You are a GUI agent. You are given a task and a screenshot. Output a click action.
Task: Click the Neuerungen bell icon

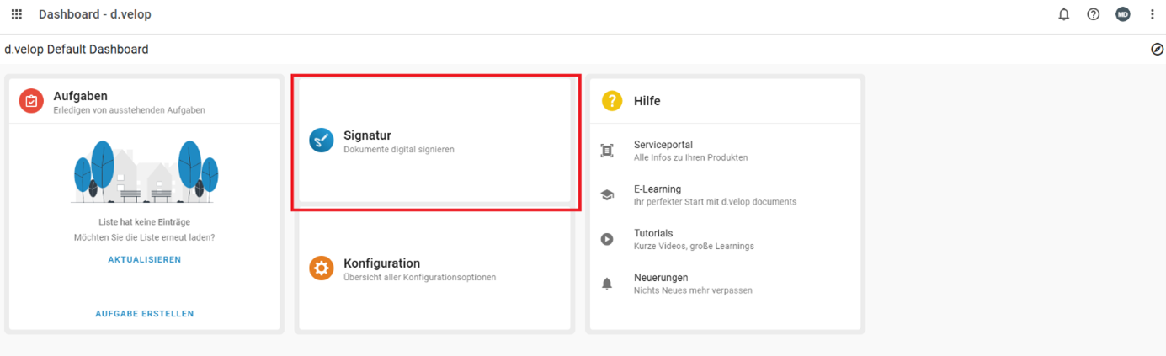tap(607, 284)
